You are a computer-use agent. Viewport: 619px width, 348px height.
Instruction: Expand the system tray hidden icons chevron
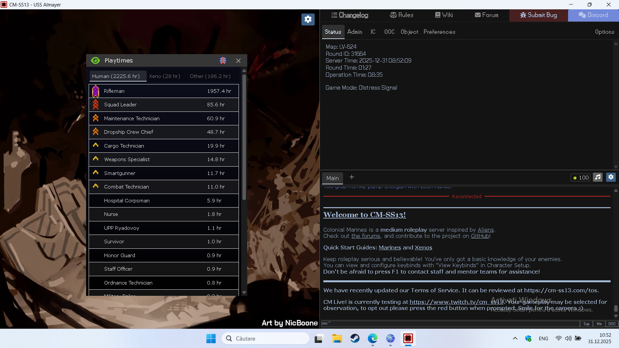[515, 338]
